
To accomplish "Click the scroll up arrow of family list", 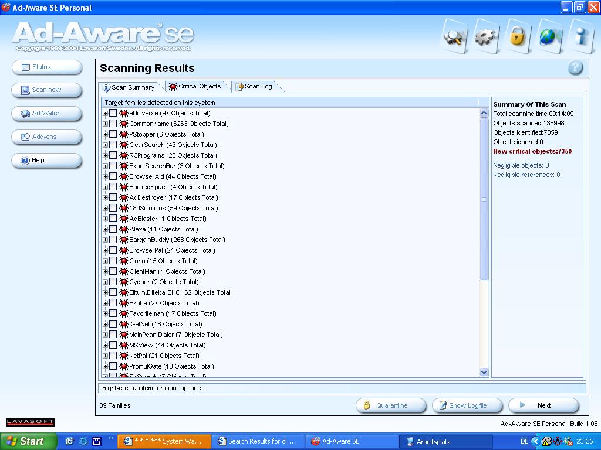I will tap(484, 113).
